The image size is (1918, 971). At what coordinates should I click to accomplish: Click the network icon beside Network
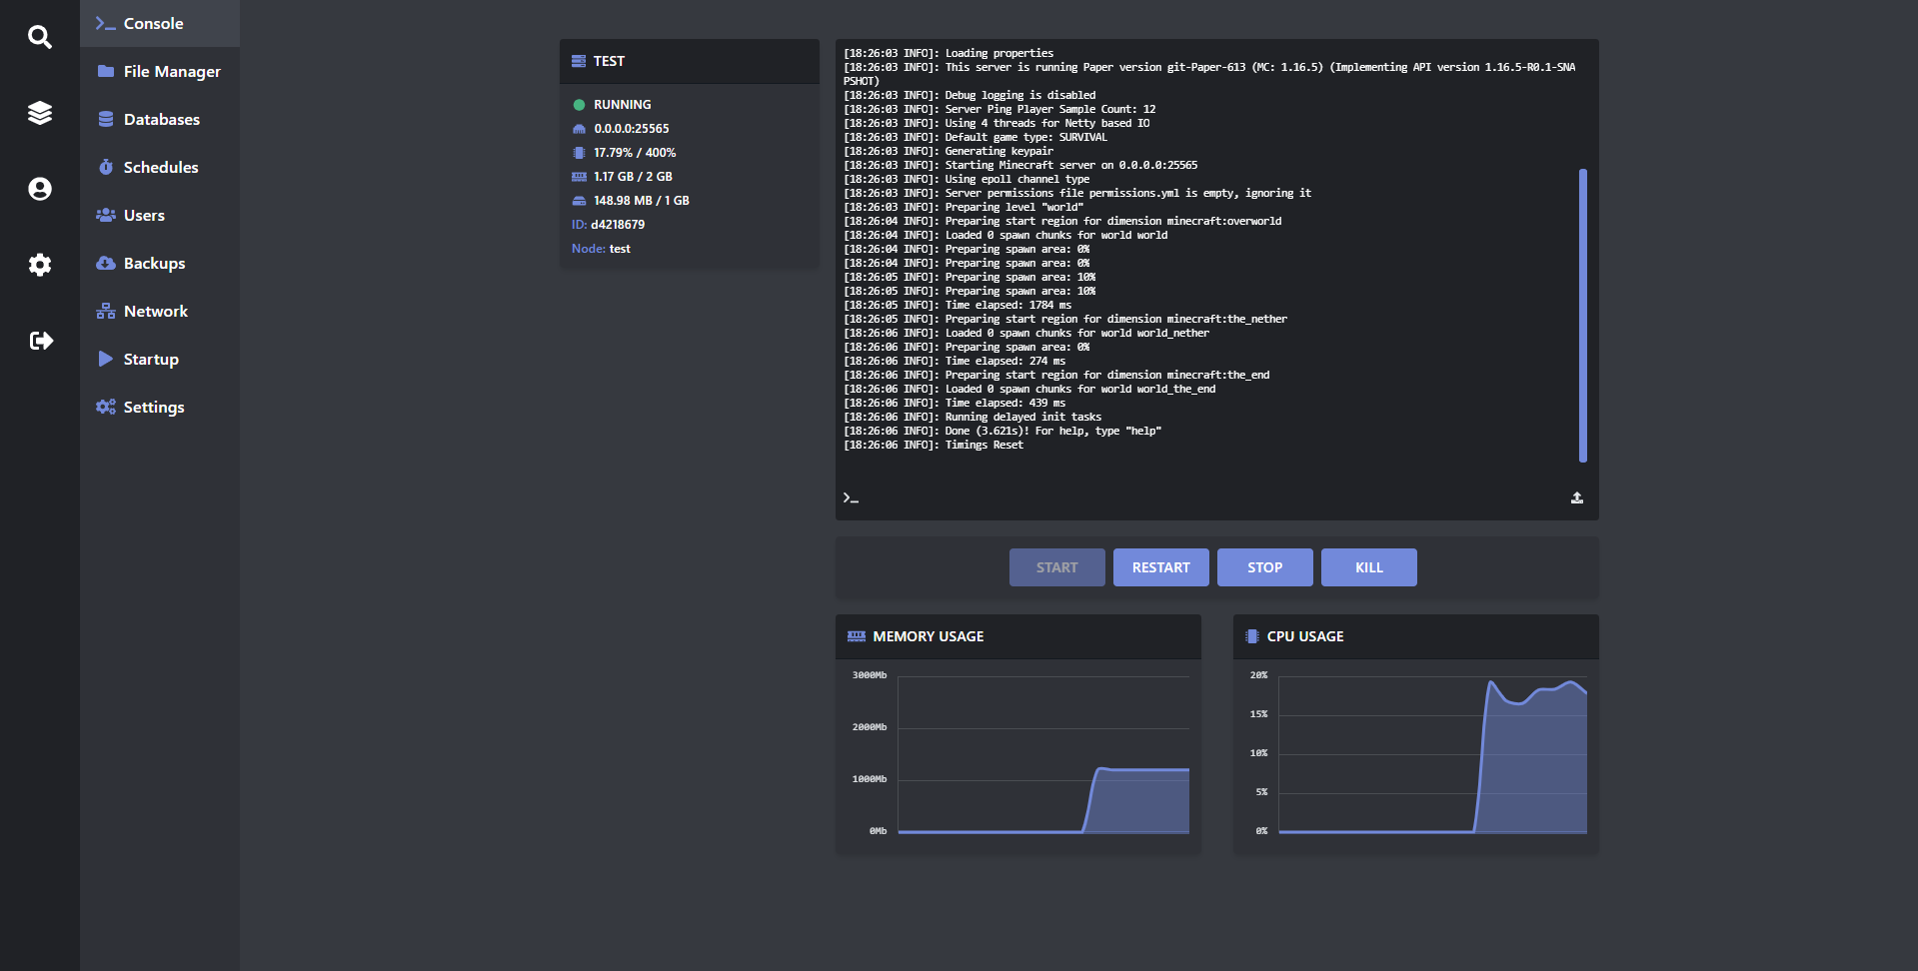106,311
